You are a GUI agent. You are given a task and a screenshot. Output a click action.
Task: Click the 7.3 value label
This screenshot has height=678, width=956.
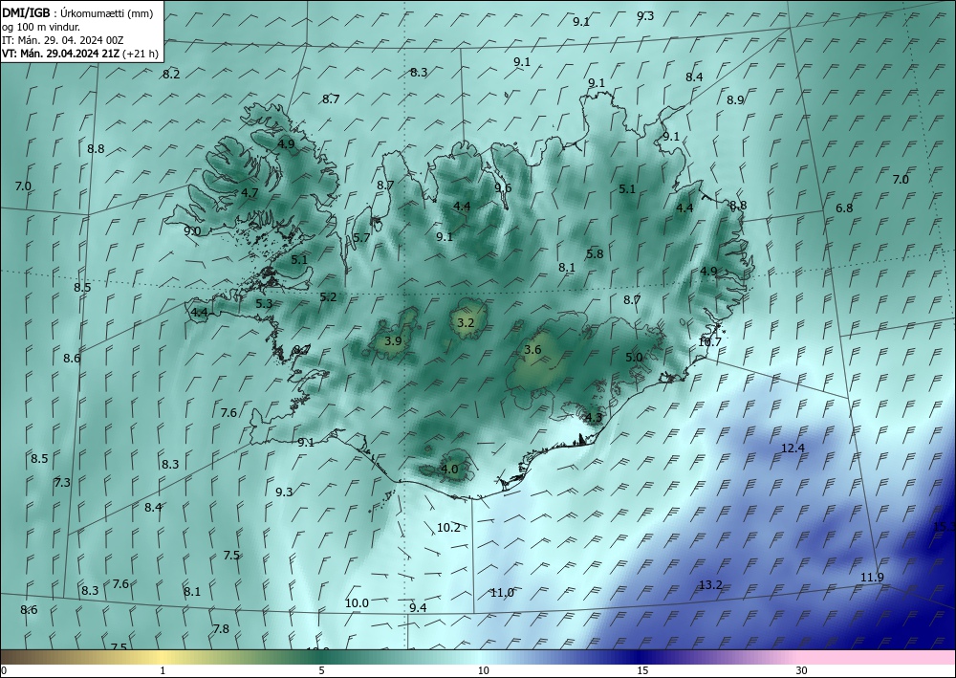coord(62,483)
